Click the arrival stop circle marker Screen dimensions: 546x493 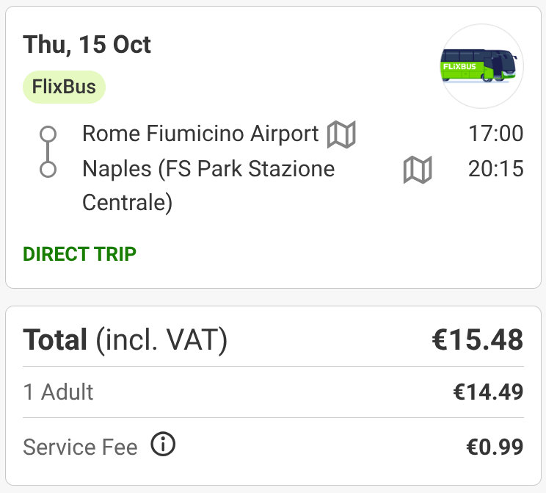[48, 170]
